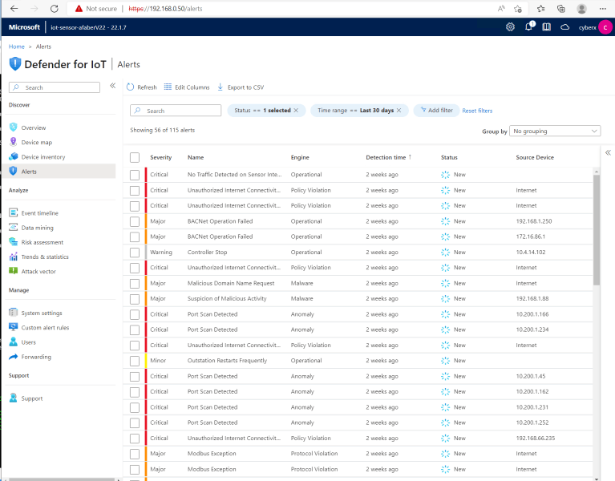Open the settings gear in header
Viewport: 615px width, 481px height.
tap(511, 27)
